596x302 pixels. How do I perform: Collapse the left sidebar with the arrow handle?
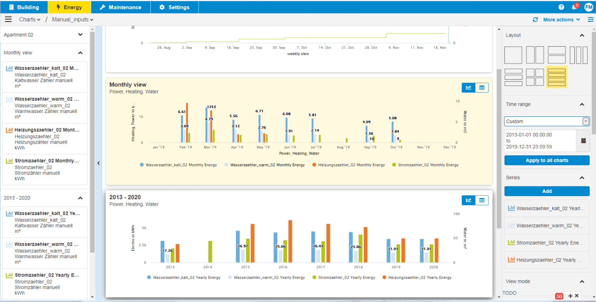coord(99,163)
